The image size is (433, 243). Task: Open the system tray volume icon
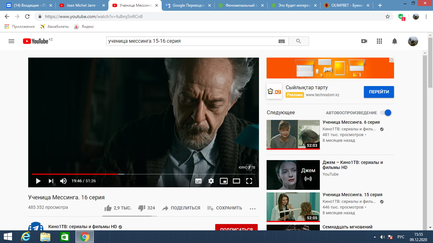(x=383, y=237)
